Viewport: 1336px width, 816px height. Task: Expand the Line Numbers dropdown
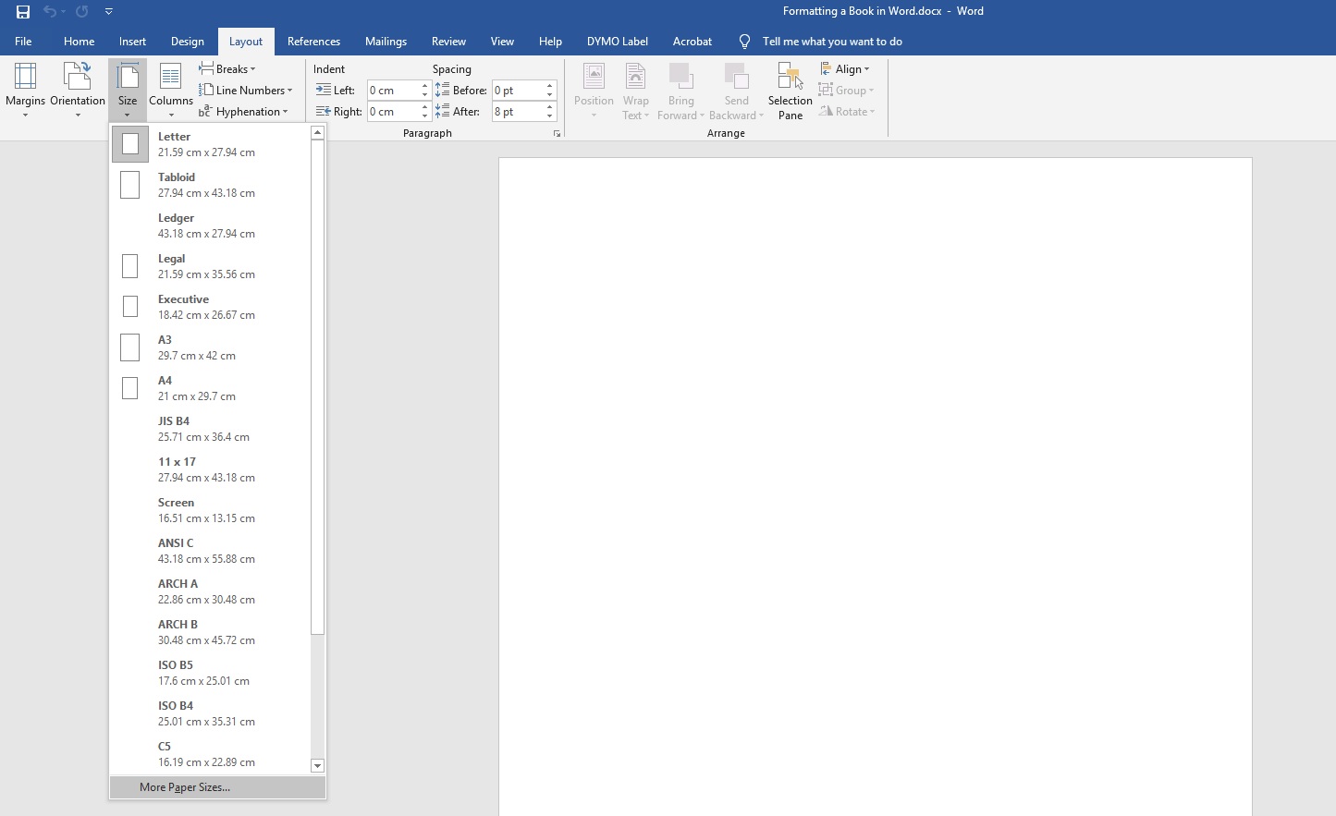click(x=247, y=90)
